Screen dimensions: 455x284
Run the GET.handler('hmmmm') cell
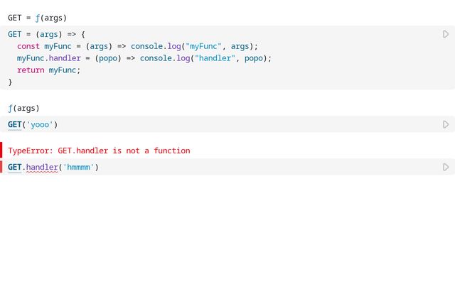pos(446,168)
